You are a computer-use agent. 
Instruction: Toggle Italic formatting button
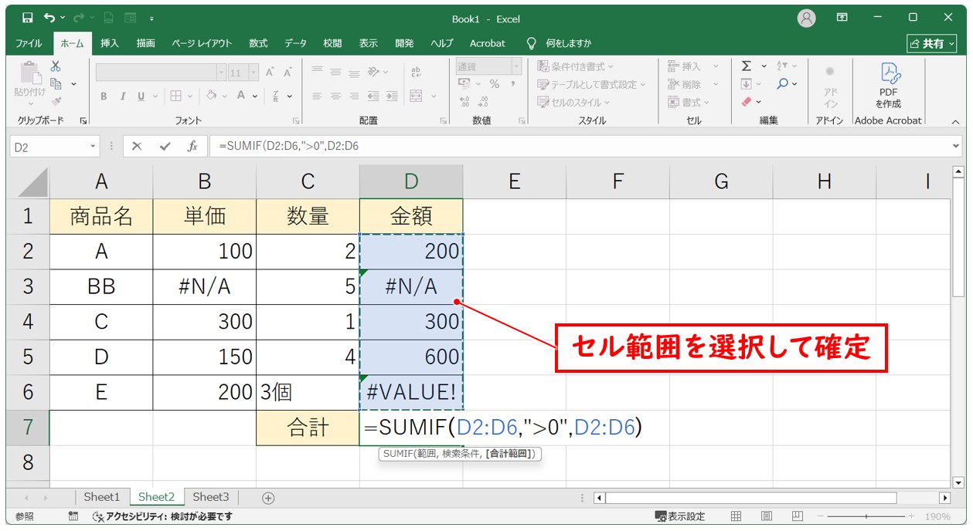122,96
